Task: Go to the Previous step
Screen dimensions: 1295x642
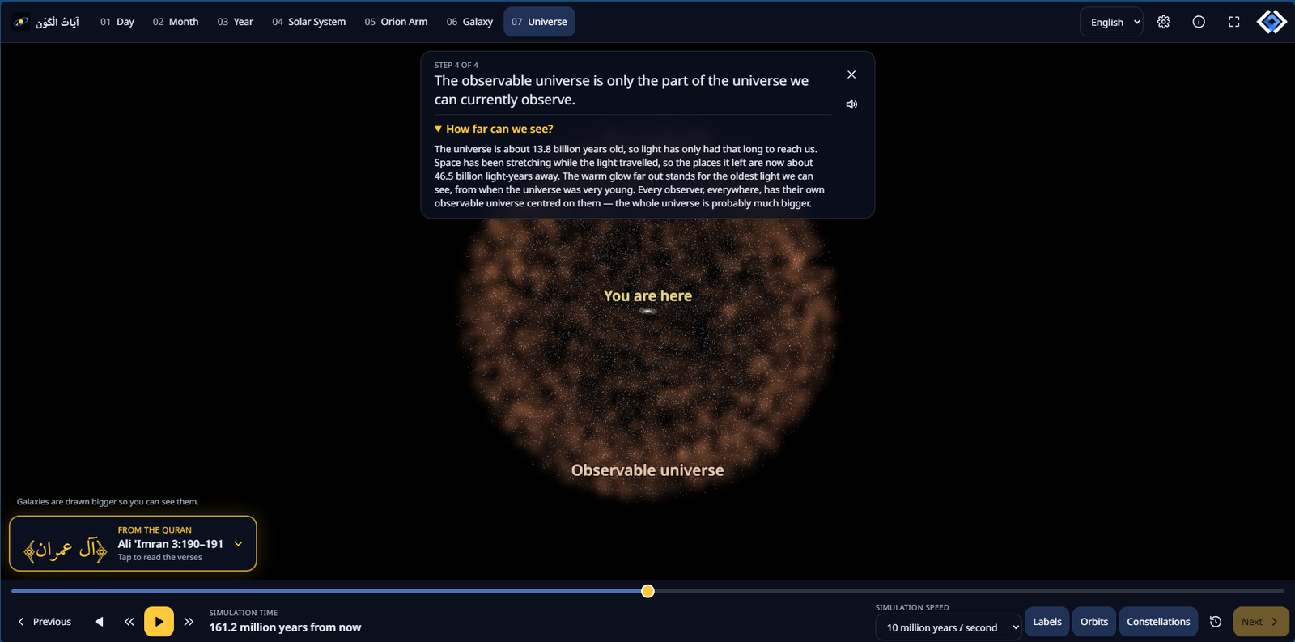Action: [45, 622]
